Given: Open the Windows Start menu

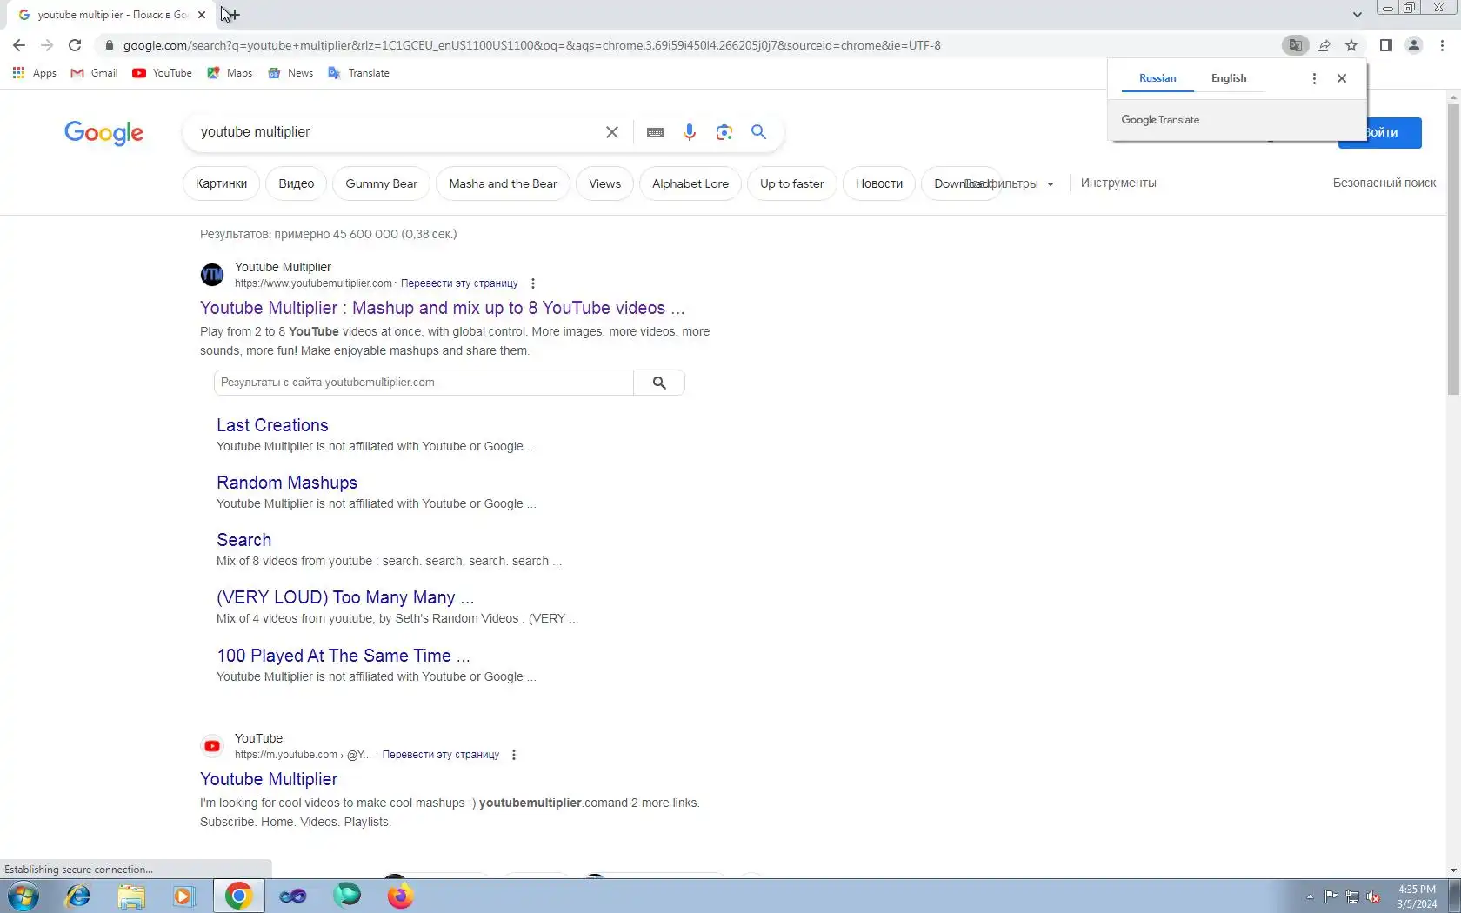Looking at the screenshot, I should [23, 896].
